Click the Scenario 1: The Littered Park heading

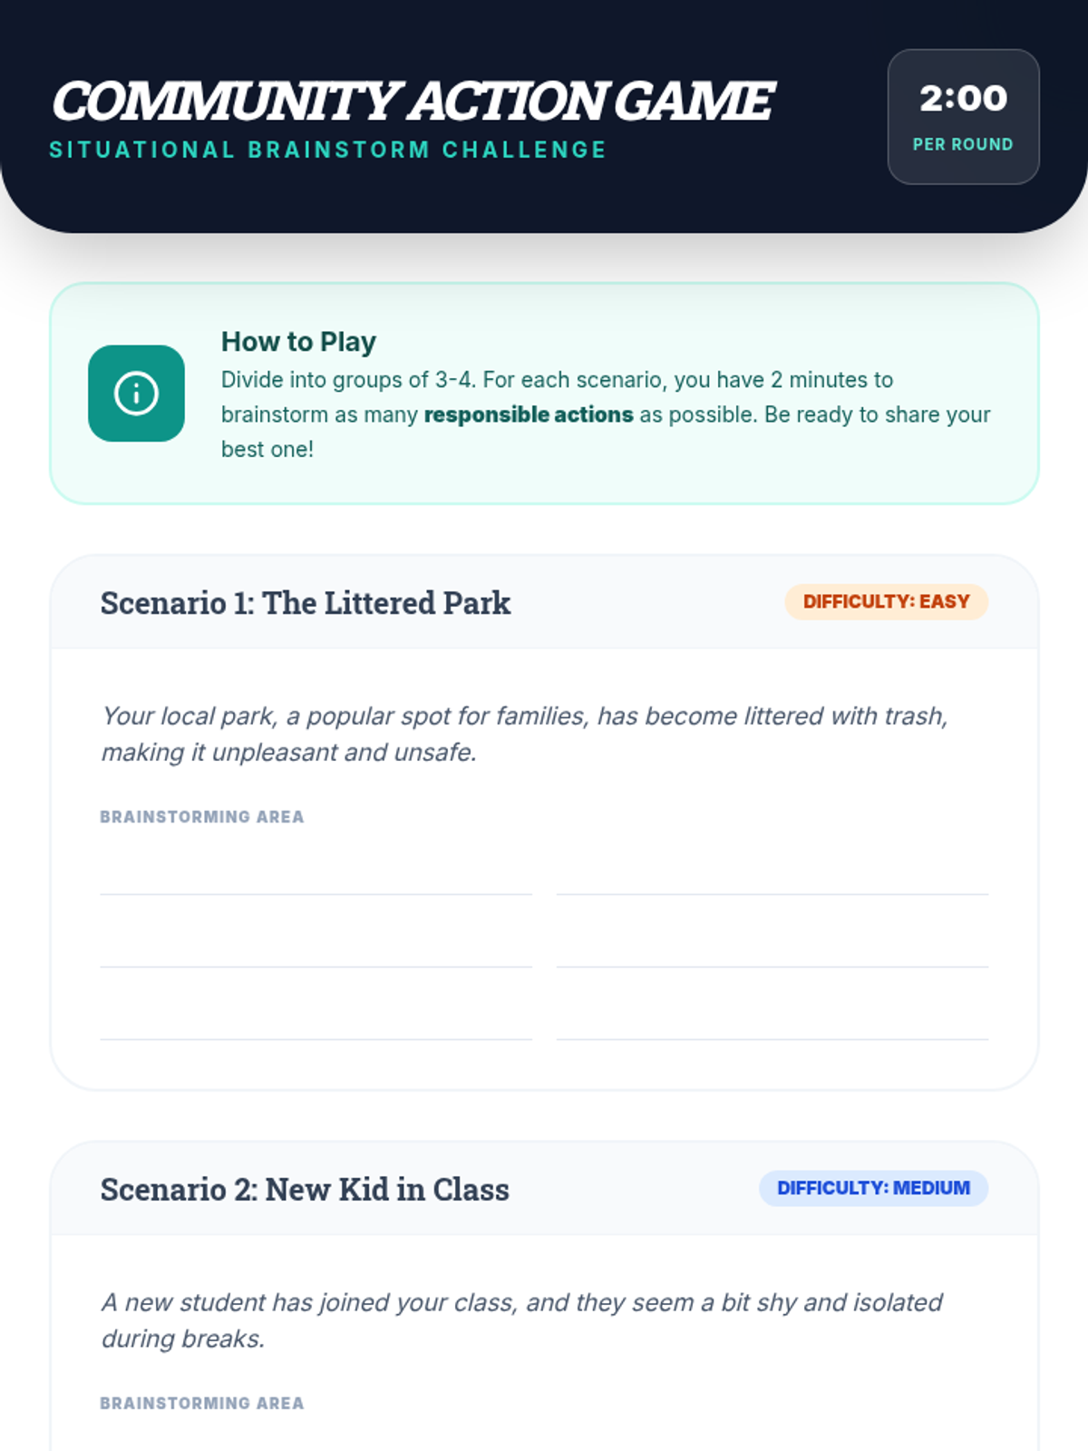306,603
